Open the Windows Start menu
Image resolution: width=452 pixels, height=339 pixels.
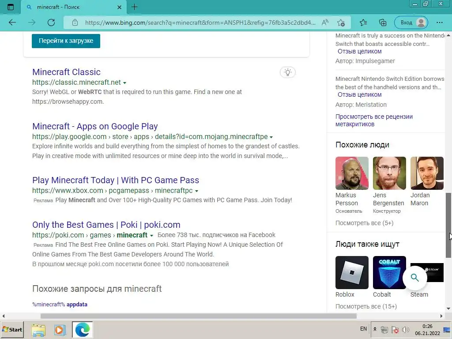12,329
